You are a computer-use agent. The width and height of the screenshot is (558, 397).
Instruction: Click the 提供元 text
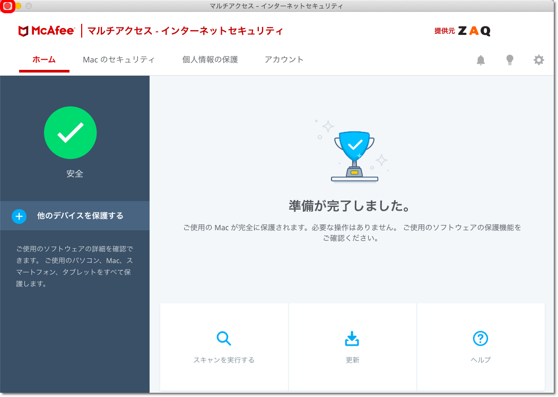pyautogui.click(x=444, y=31)
